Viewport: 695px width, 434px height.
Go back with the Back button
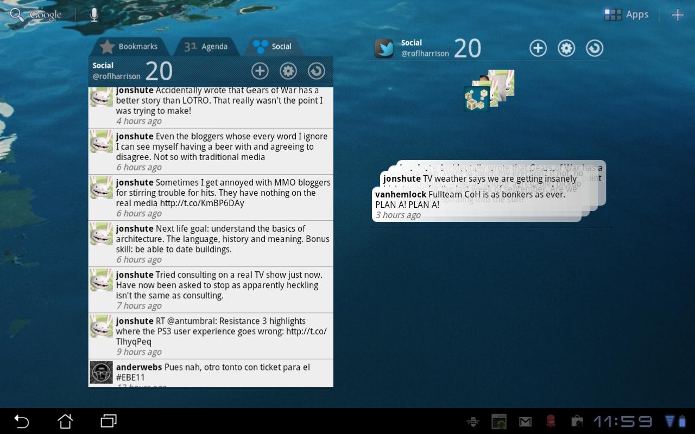click(x=21, y=421)
